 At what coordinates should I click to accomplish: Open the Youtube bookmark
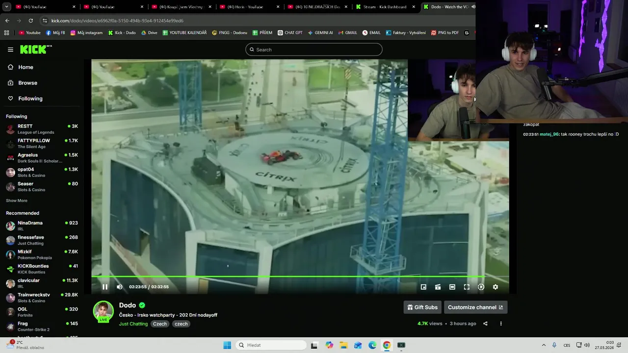[29, 33]
